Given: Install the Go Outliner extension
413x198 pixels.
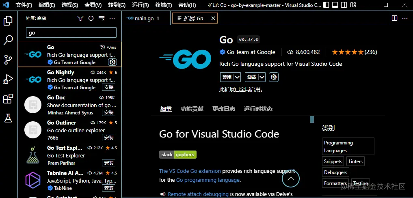Looking at the screenshot, I should (x=109, y=138).
